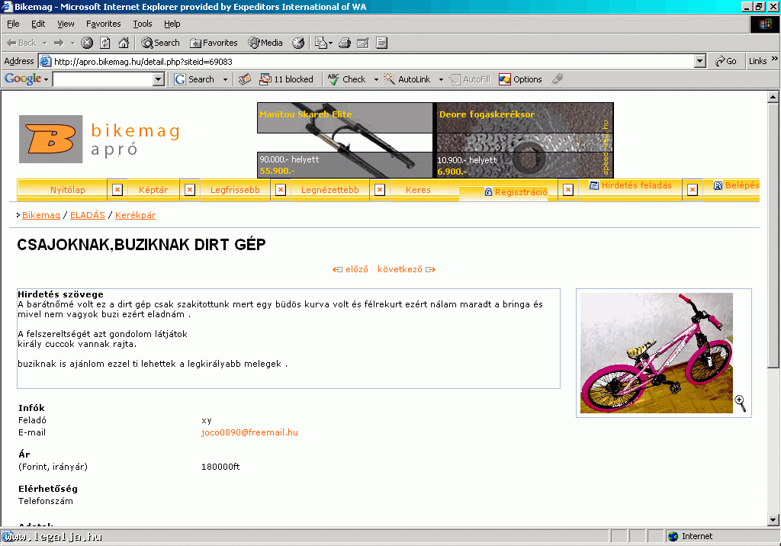781x546 pixels.
Task: Refresh the page with the Refresh icon
Action: 105,43
